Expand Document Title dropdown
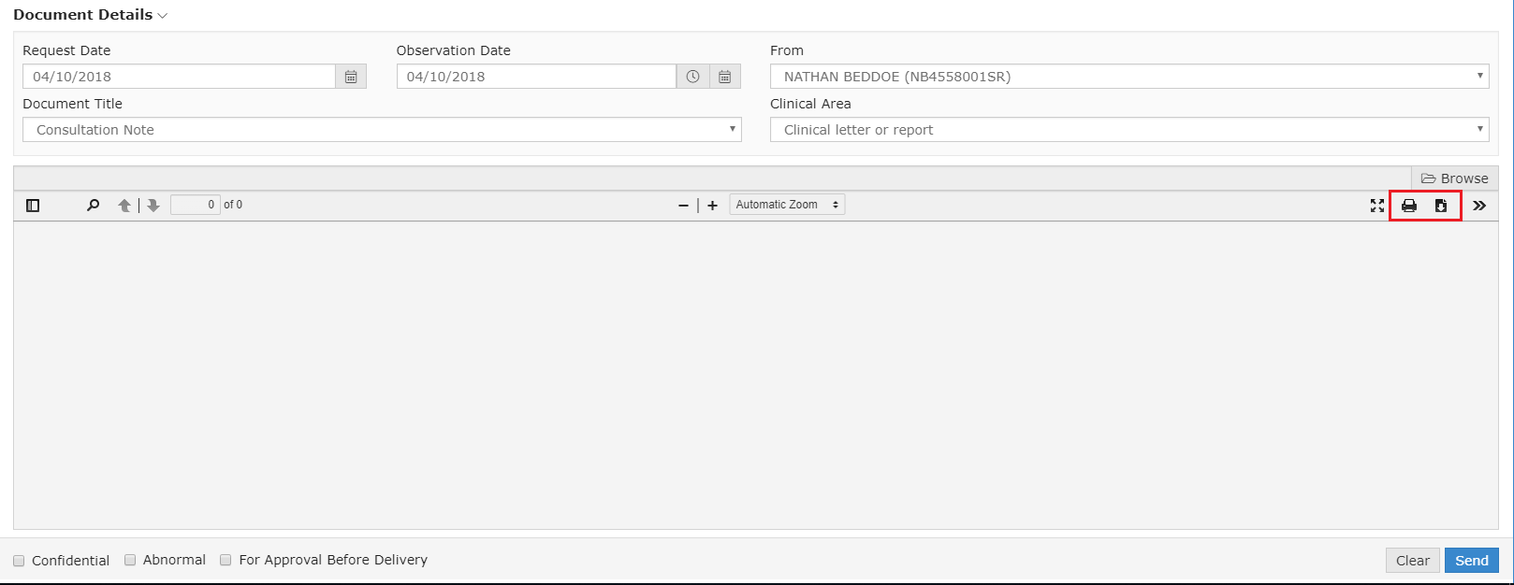Viewport: 1514px width, 585px height. click(382, 130)
